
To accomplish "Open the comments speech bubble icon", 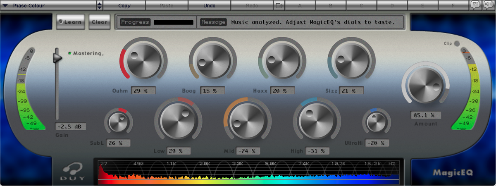I will pyautogui.click(x=475, y=5).
